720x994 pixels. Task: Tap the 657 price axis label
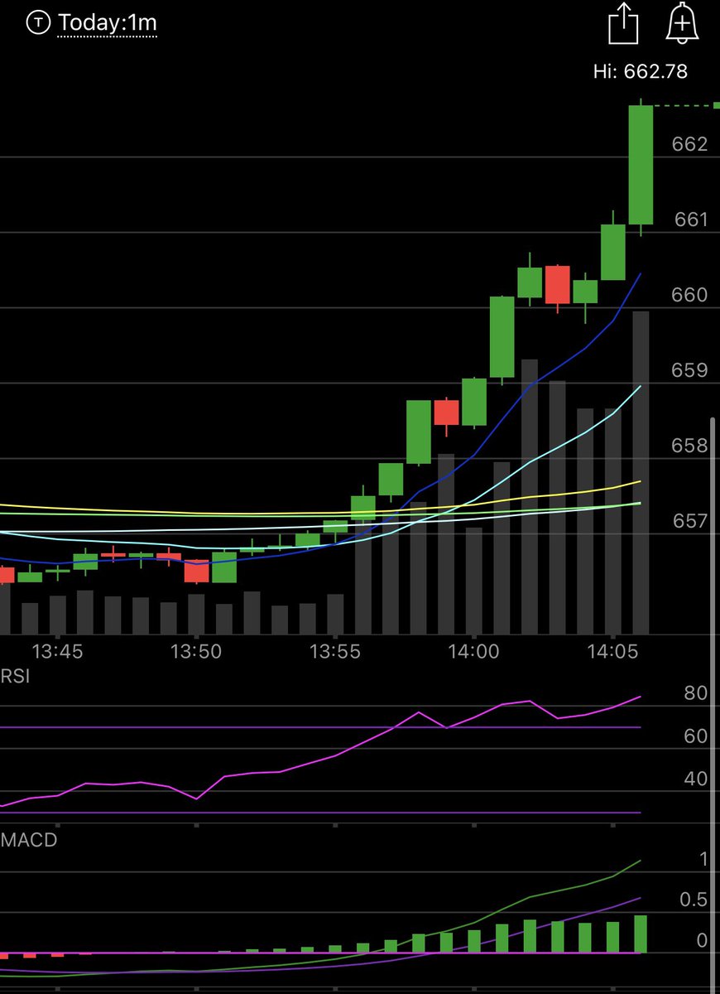tap(690, 521)
